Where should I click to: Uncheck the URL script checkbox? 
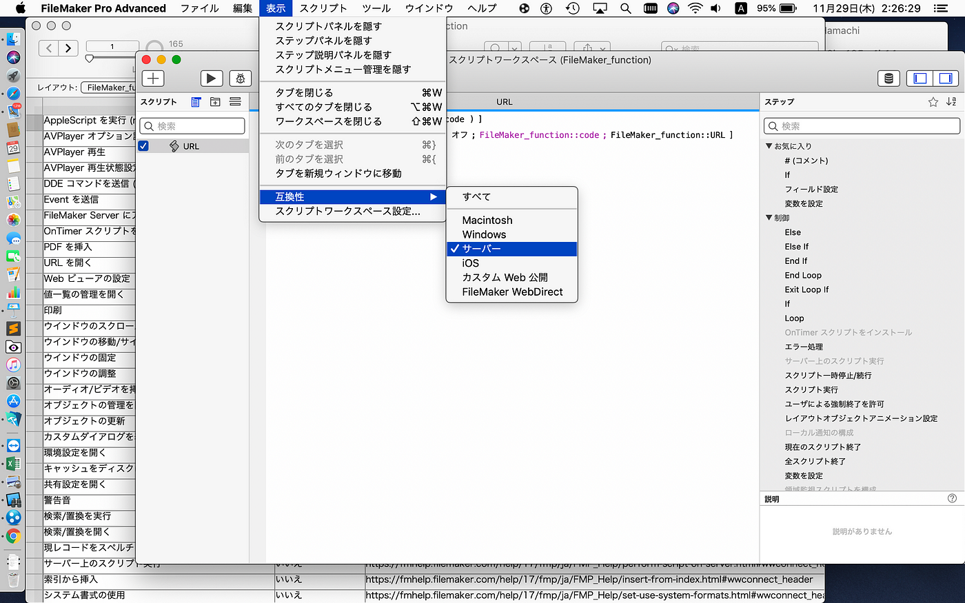[x=143, y=146]
